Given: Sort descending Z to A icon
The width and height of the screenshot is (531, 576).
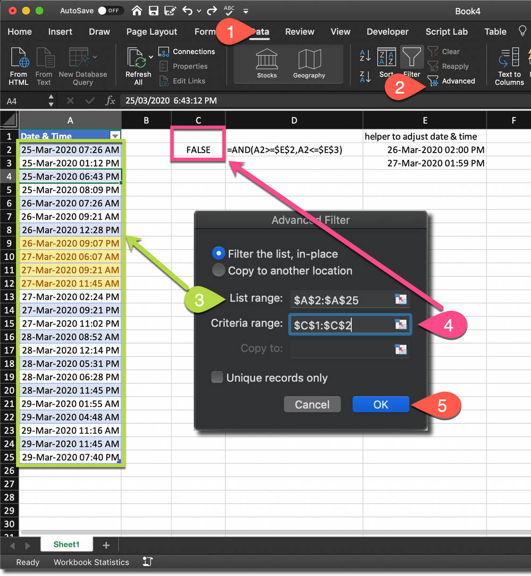Looking at the screenshot, I should (365, 77).
